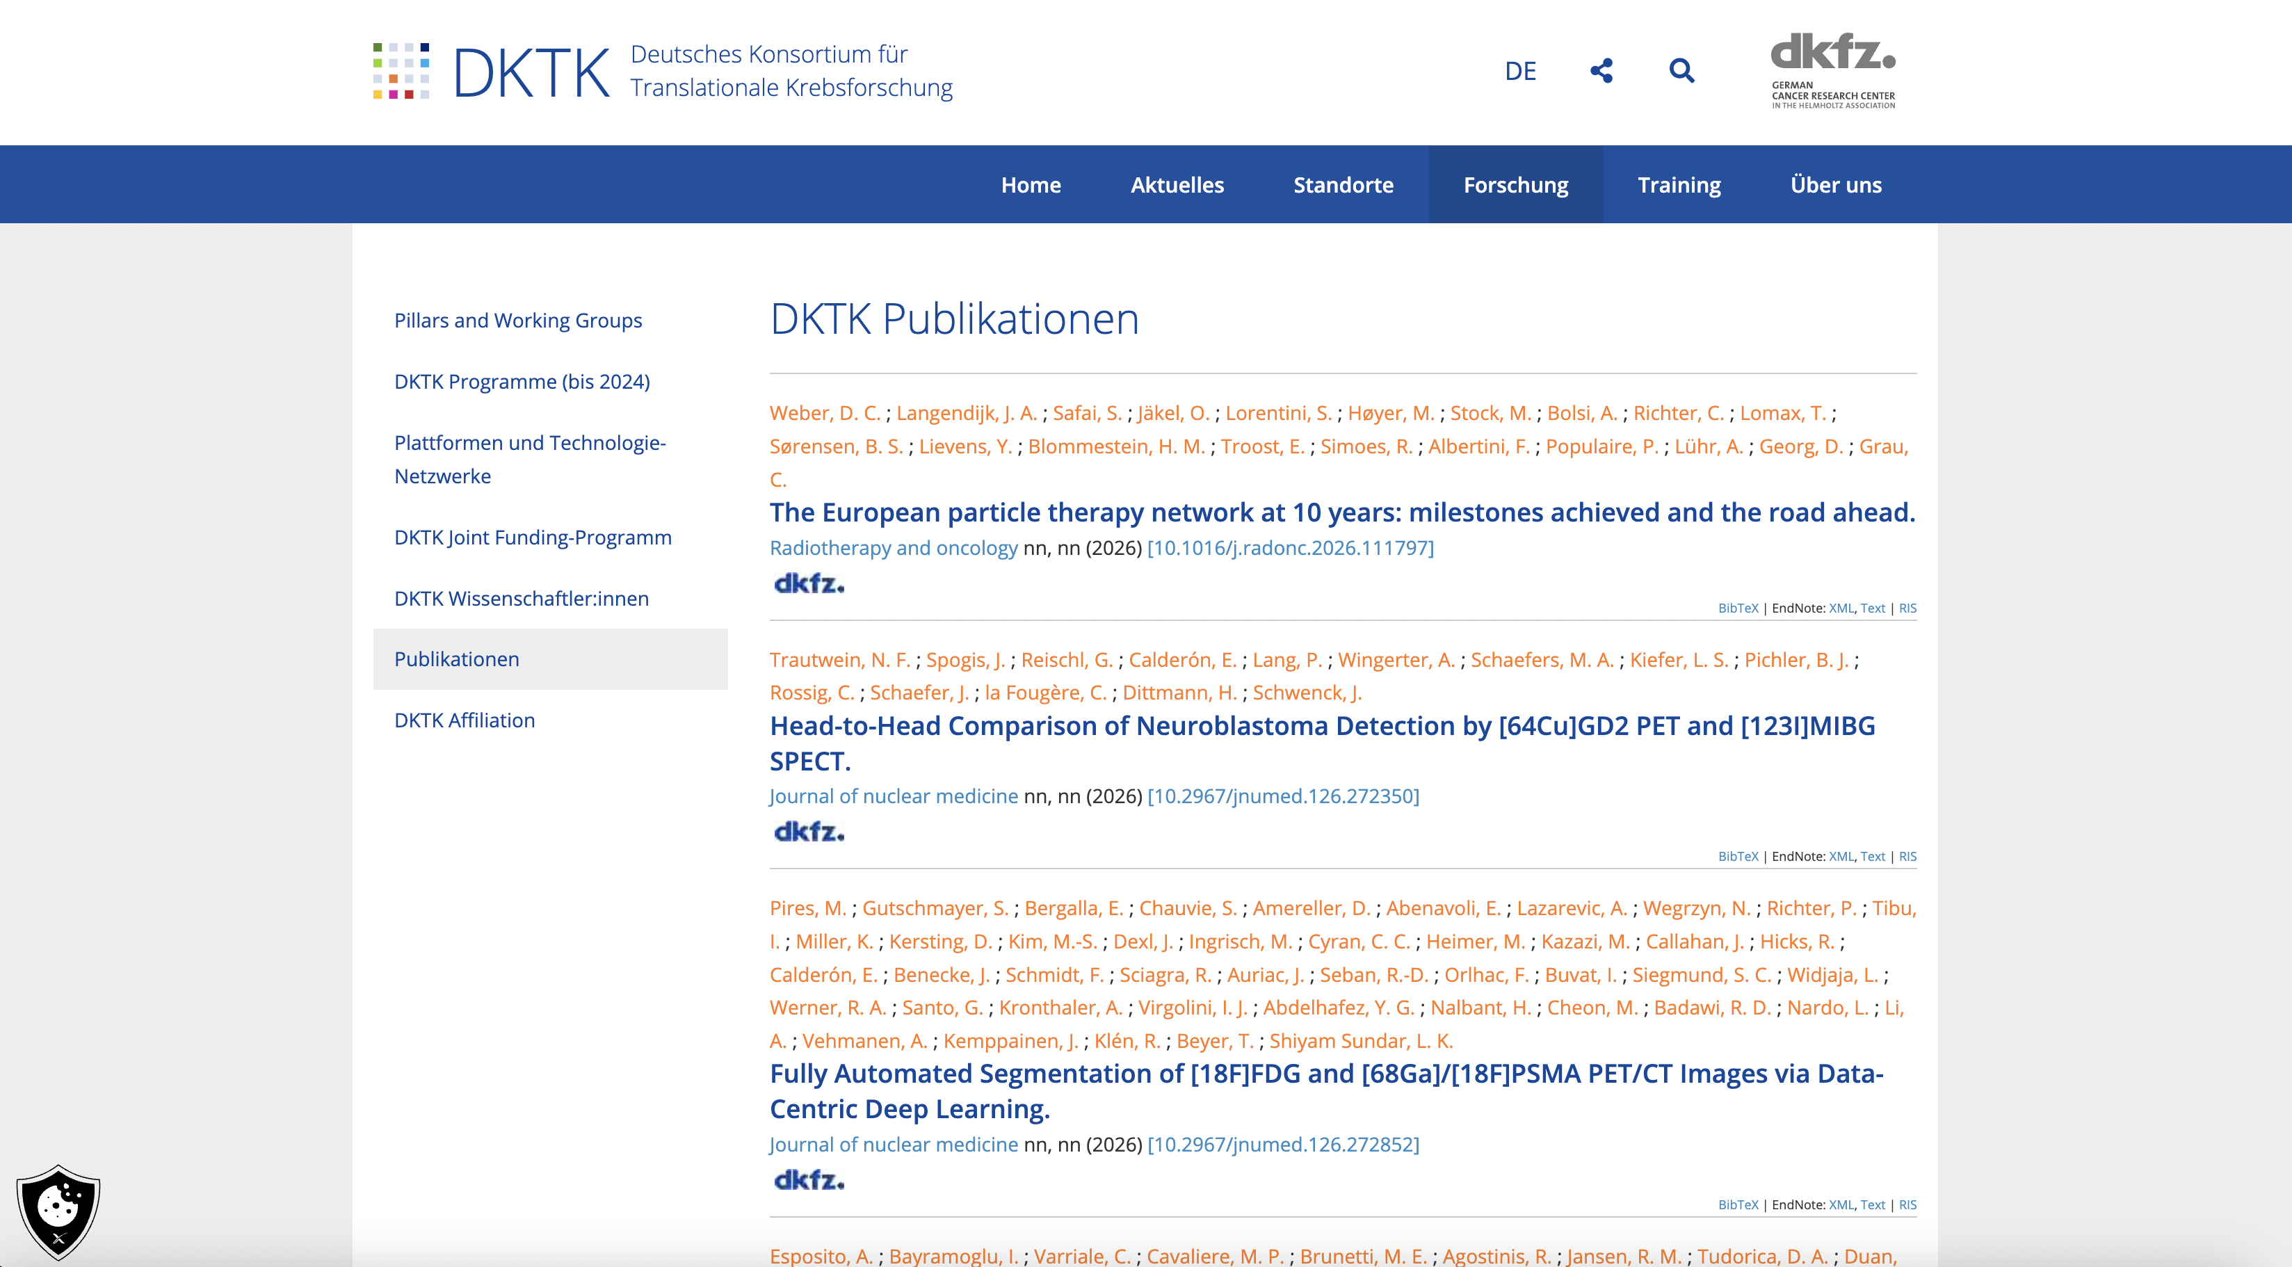Image resolution: width=2292 pixels, height=1267 pixels.
Task: Click author Esposito, A.
Action: (821, 1255)
